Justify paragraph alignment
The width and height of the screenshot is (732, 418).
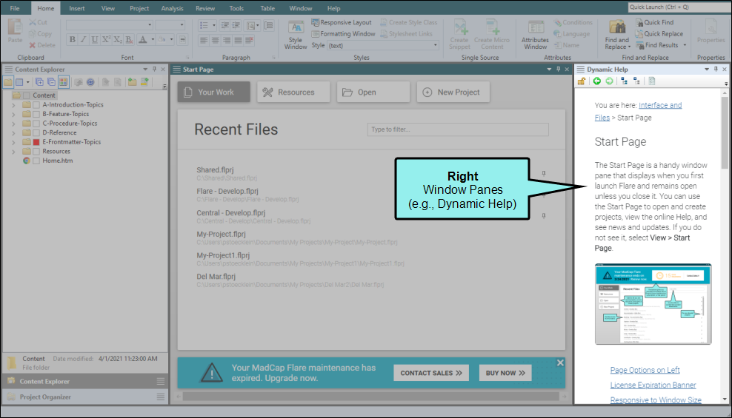point(238,41)
